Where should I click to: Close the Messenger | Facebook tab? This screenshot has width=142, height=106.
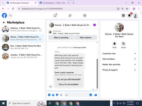pyautogui.click(x=35, y=3)
